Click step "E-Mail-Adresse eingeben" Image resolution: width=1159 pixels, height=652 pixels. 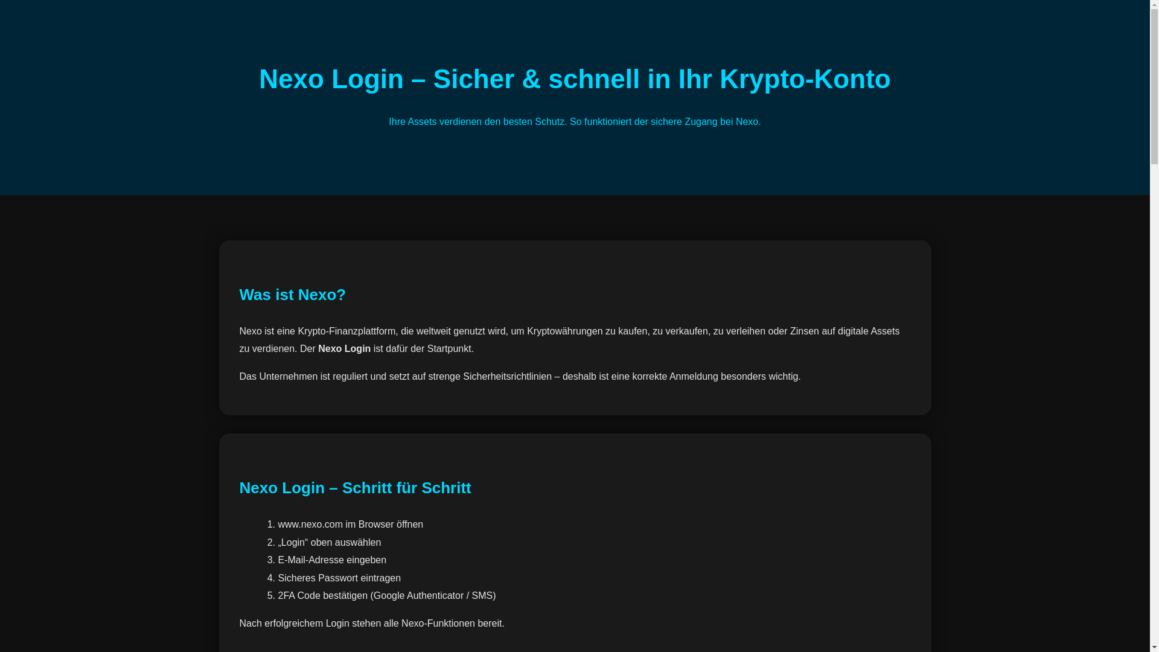pos(332,560)
